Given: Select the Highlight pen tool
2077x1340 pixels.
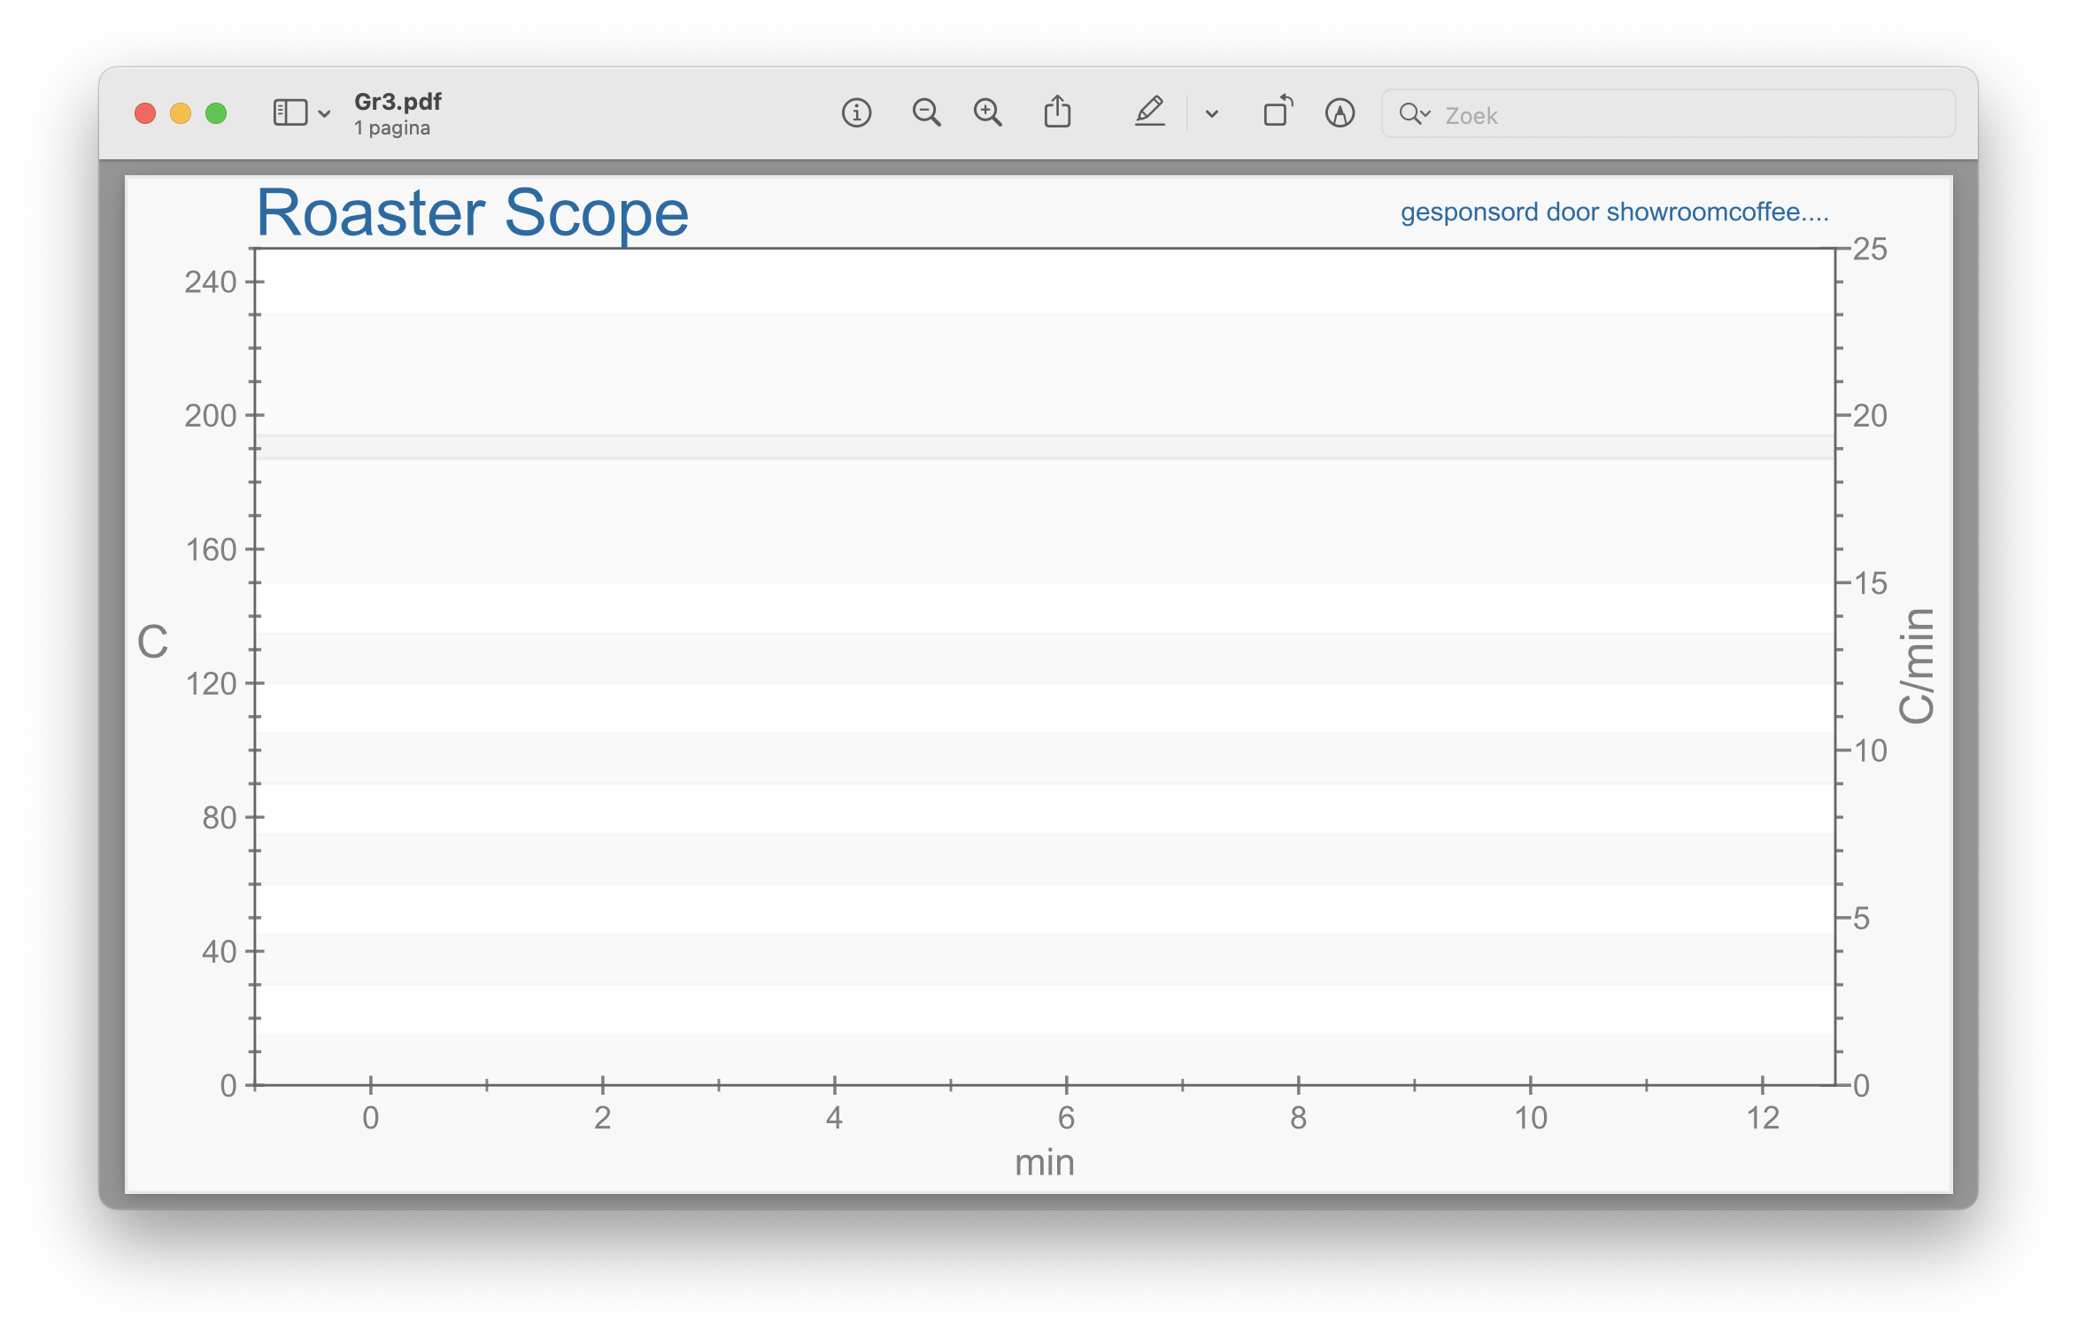Looking at the screenshot, I should coord(1149,113).
